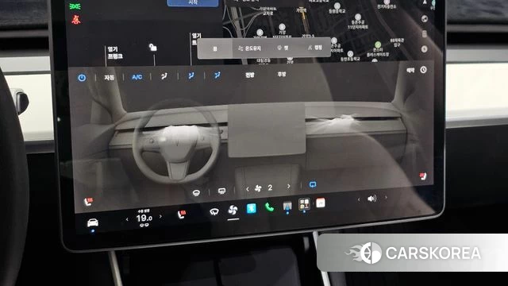The width and height of the screenshot is (508, 286).
Task: Open the green Phone app
Action: click(269, 207)
